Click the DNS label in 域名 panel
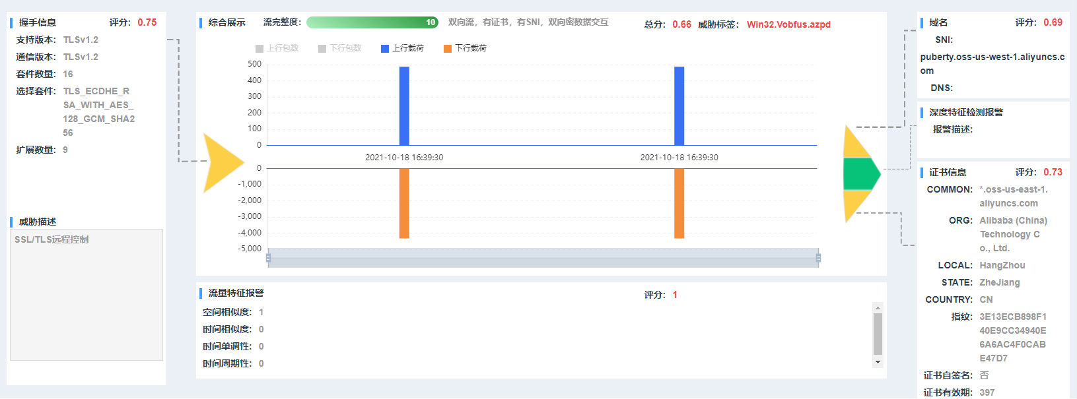 [x=942, y=88]
